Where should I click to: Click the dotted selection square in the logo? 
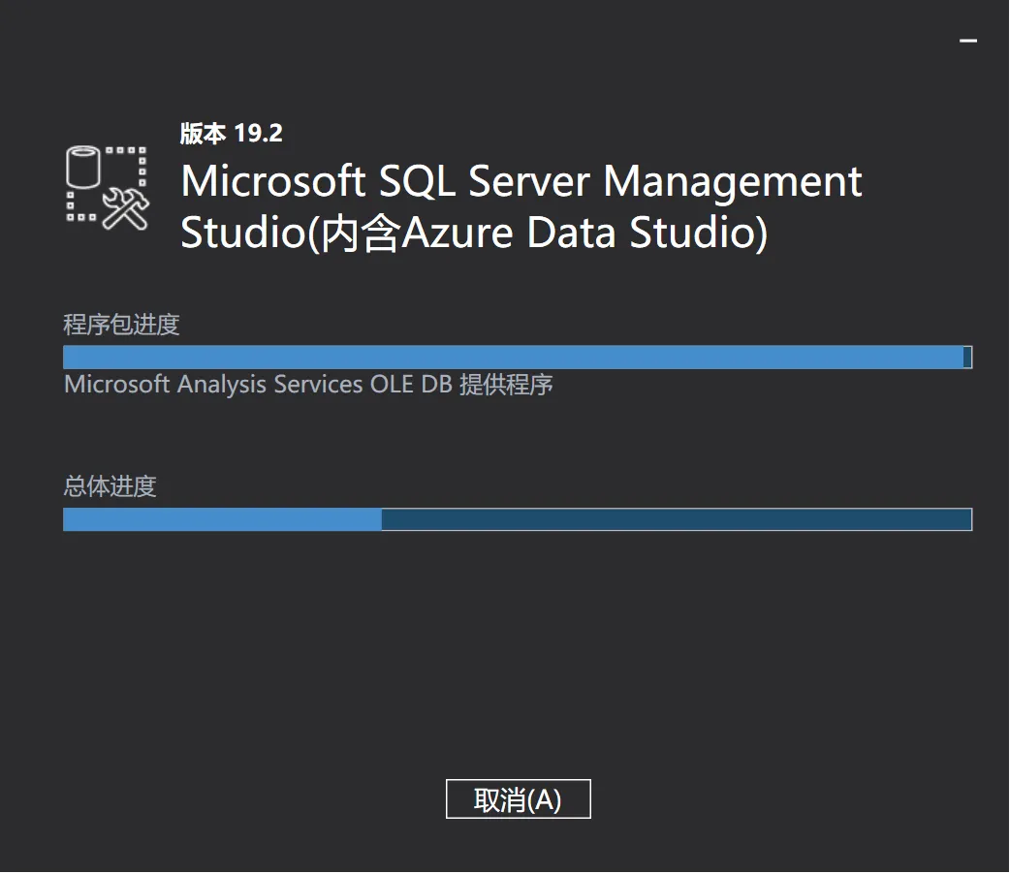128,165
